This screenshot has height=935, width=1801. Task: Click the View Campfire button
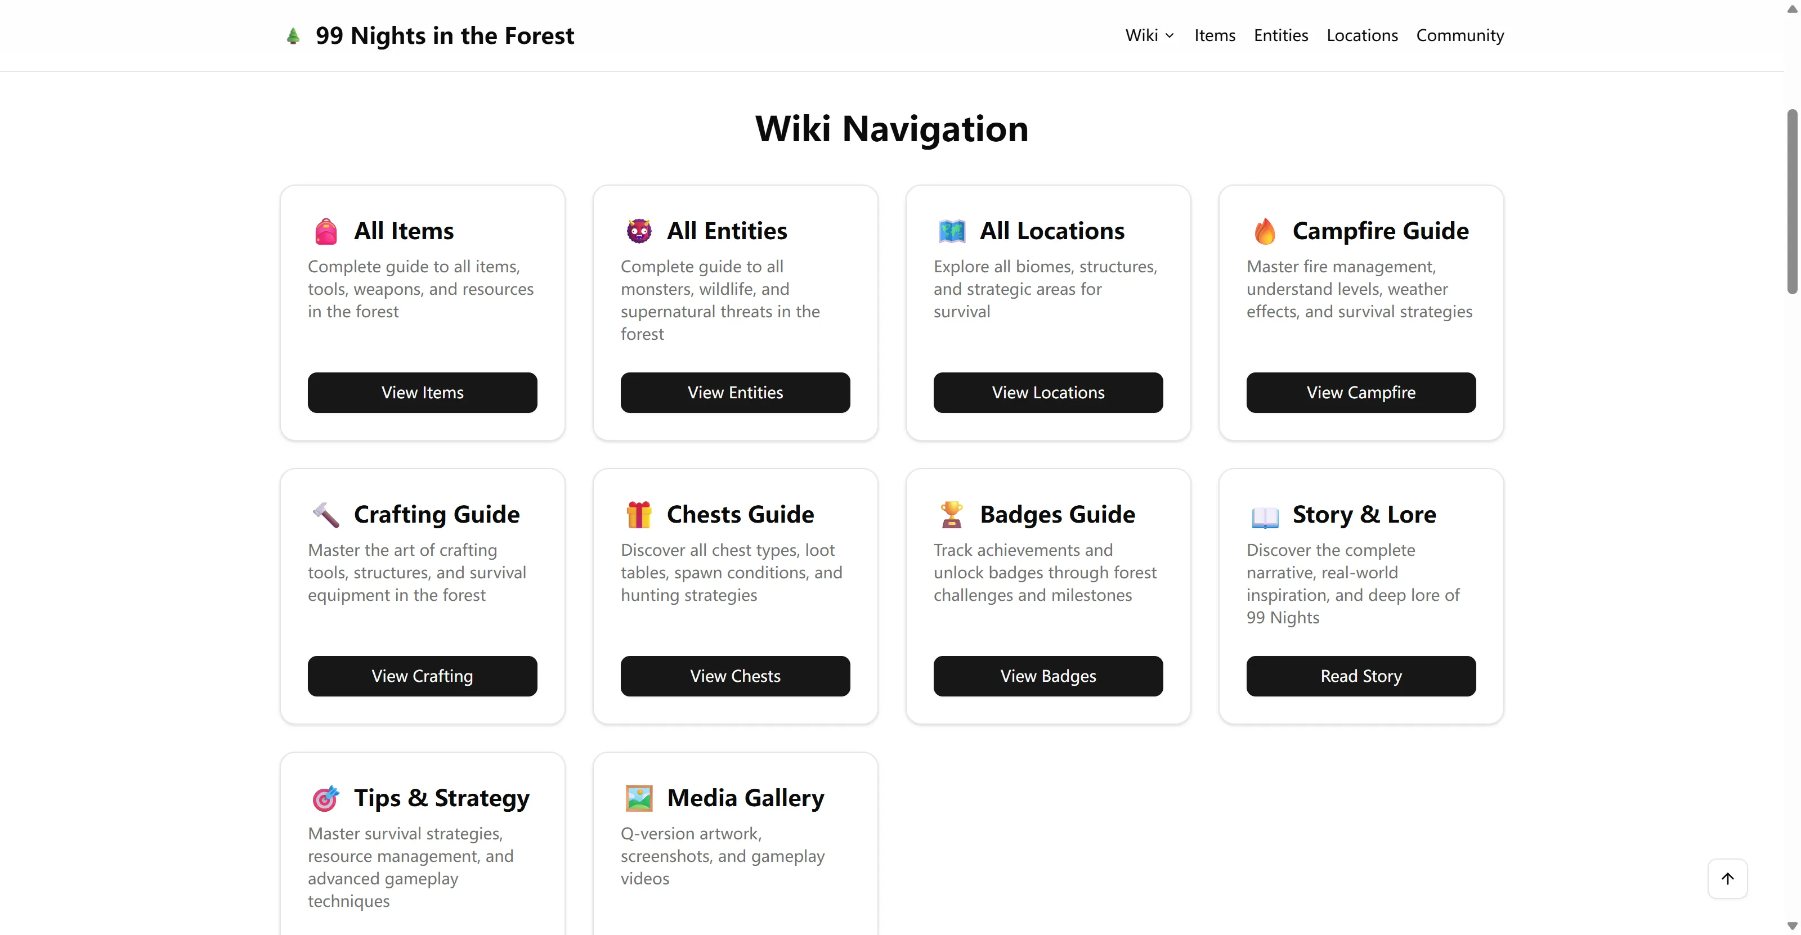click(x=1360, y=393)
